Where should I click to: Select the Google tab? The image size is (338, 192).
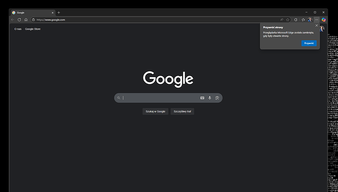pos(33,13)
